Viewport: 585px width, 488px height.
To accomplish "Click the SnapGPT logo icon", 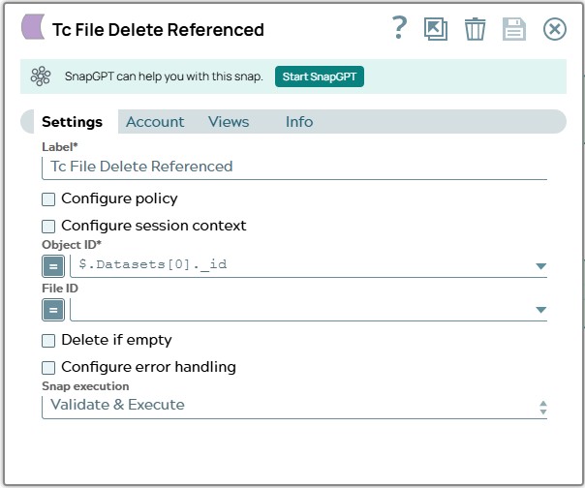I will 41,76.
